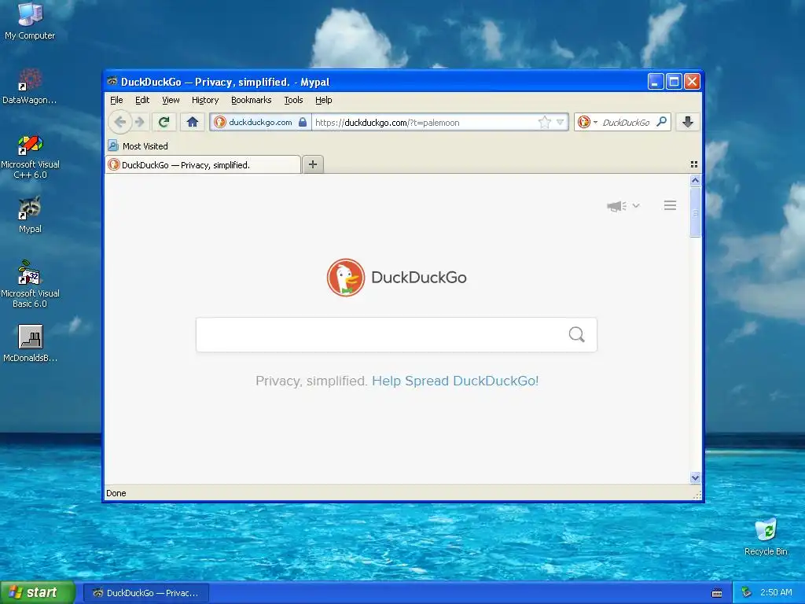Open a new tab with the plus button
Image resolution: width=805 pixels, height=604 pixels.
click(x=313, y=164)
